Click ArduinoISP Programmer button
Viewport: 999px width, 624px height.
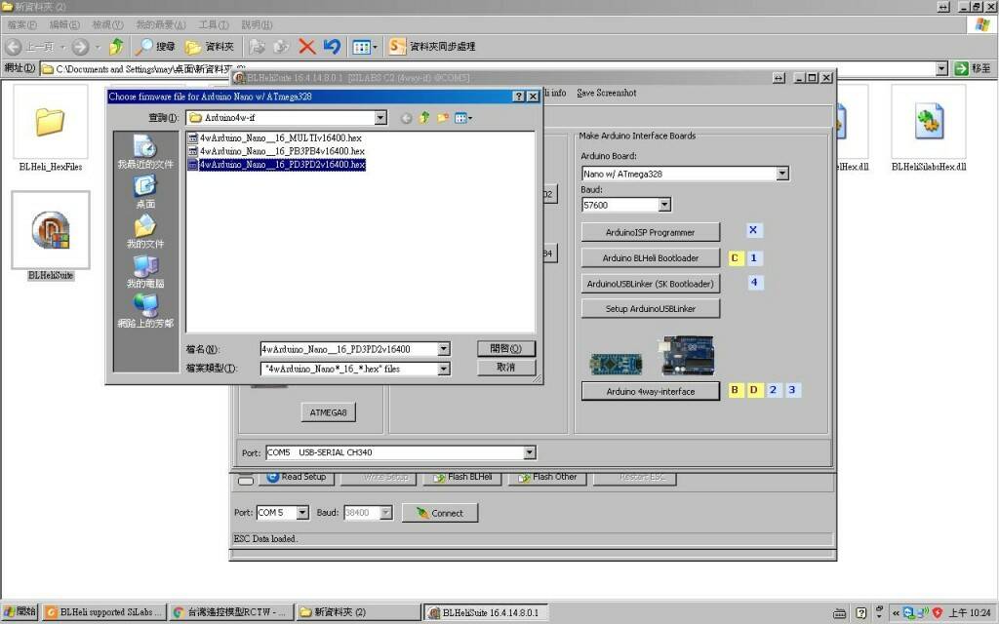click(651, 232)
